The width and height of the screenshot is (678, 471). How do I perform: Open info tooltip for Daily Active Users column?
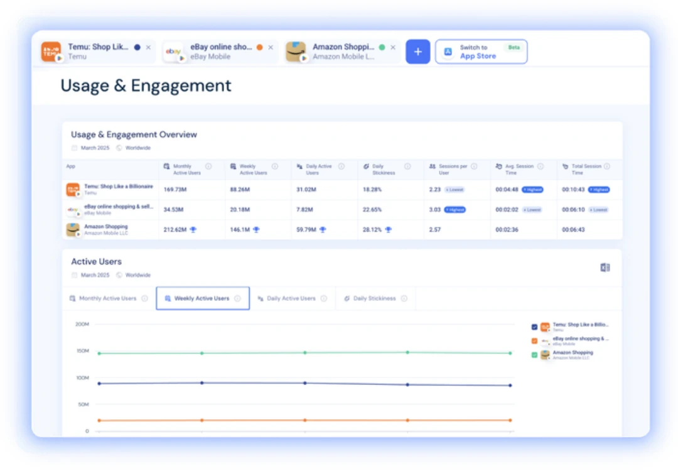pyautogui.click(x=341, y=166)
